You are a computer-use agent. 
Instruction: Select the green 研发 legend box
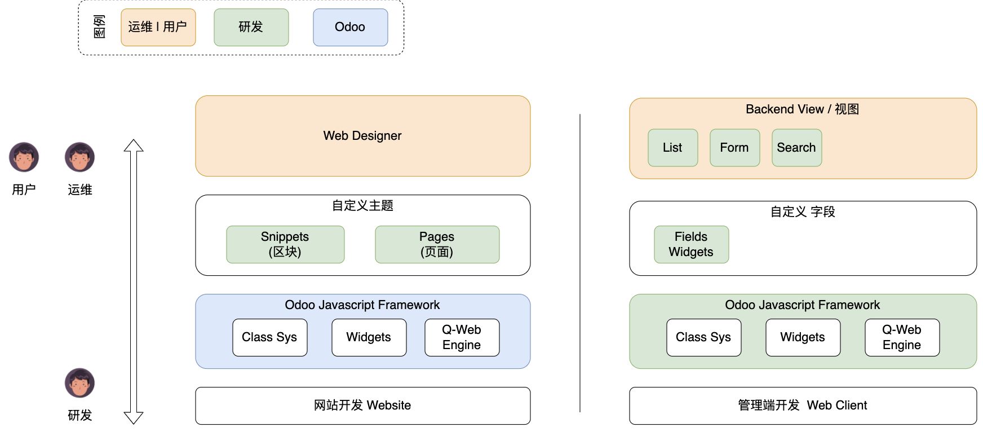tap(251, 27)
